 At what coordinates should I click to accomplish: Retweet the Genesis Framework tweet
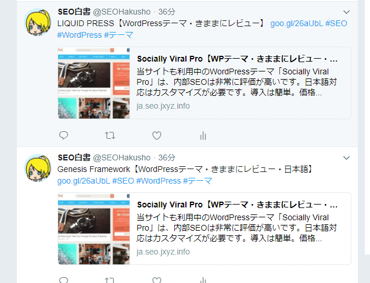tap(110, 280)
